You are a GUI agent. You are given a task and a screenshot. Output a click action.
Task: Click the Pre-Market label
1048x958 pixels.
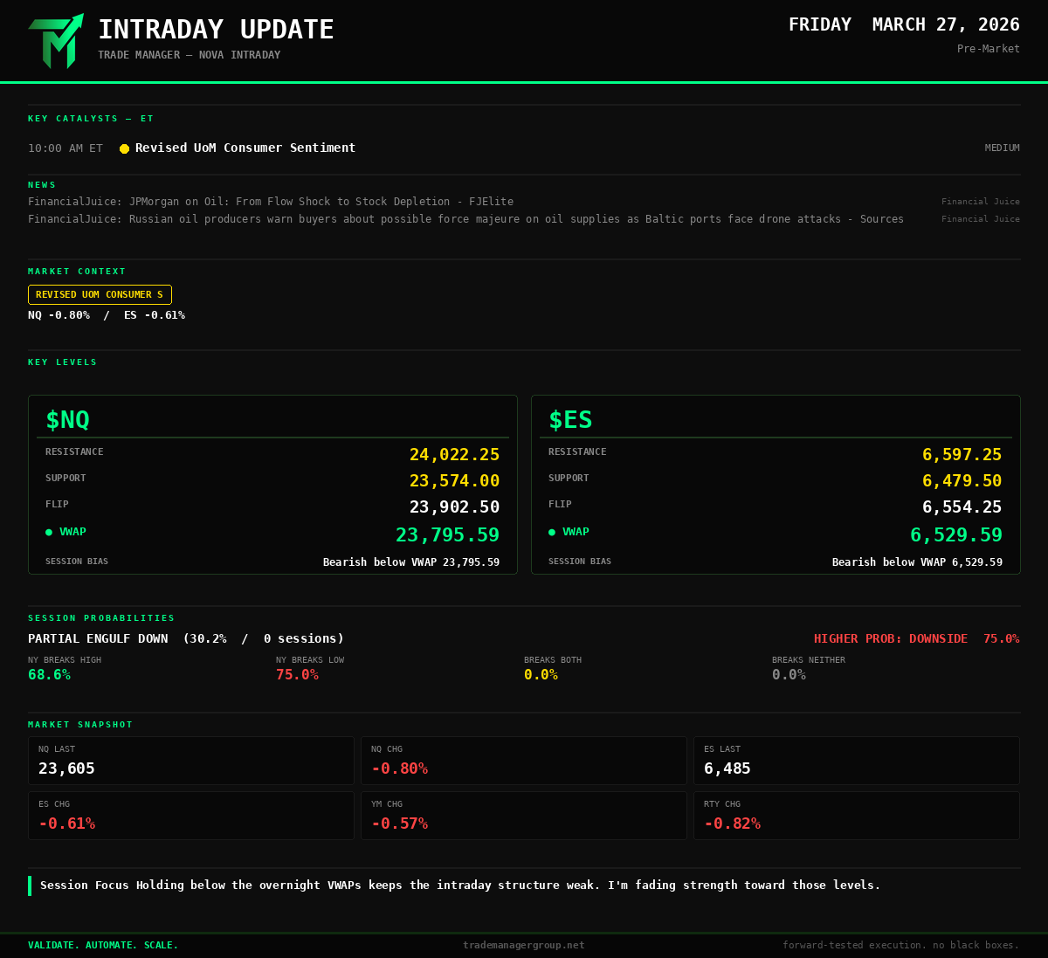(989, 49)
